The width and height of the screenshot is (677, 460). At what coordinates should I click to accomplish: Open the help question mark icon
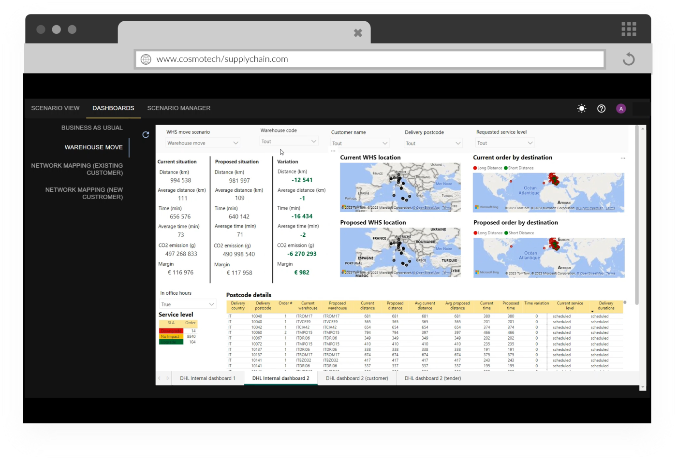(601, 109)
